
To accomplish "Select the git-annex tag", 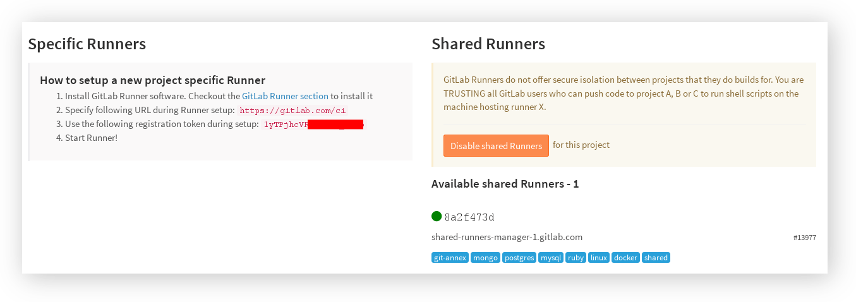I will click(x=450, y=258).
